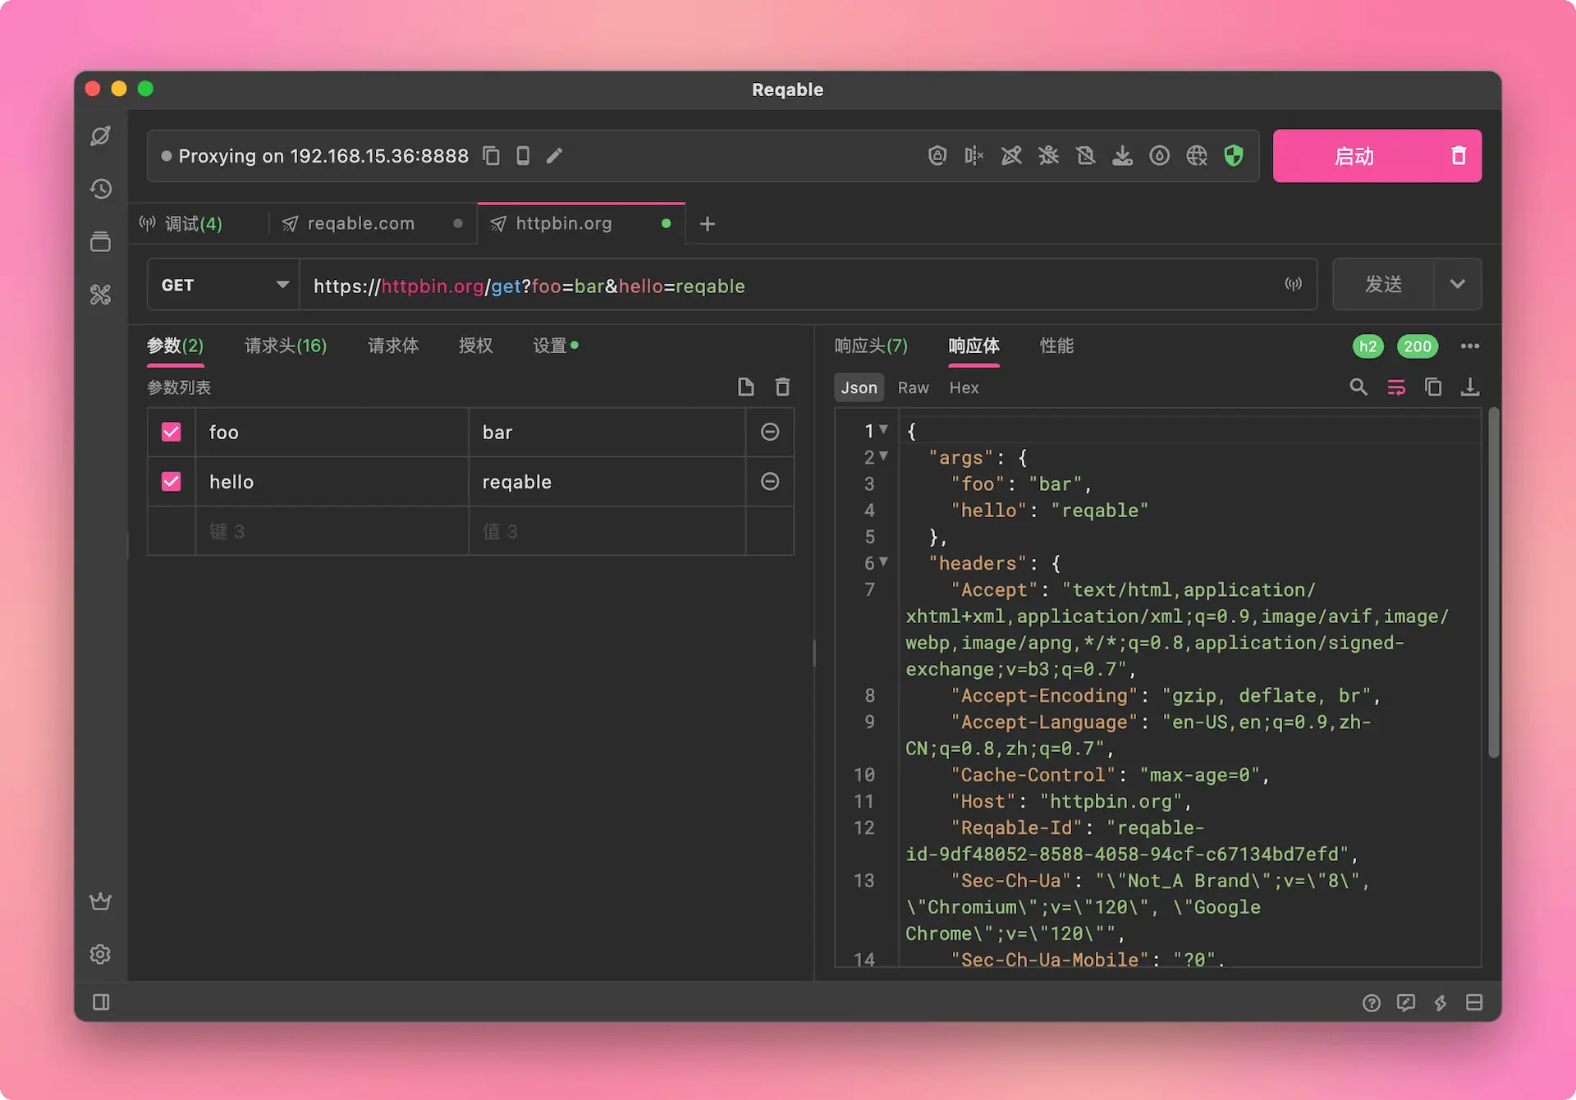Toggle the breakpoint icon in toolbar
Screen dimensions: 1576x1100
click(974, 155)
